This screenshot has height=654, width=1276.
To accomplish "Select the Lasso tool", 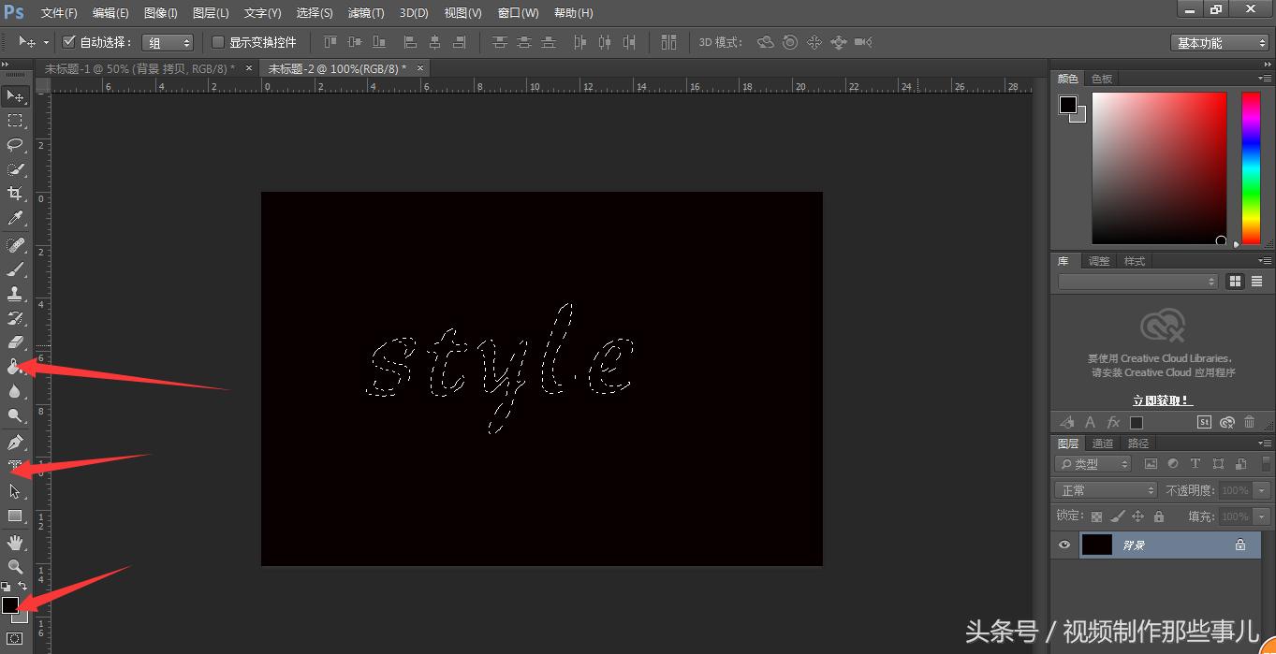I will [x=14, y=145].
